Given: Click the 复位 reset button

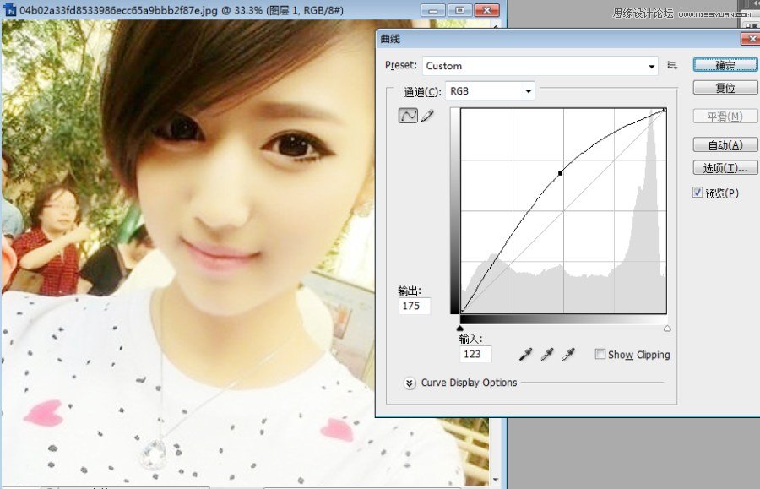Looking at the screenshot, I should click(x=725, y=88).
